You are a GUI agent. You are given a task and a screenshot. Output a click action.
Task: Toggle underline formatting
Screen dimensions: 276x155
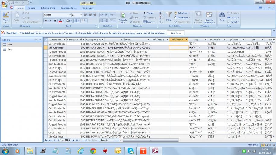55,20
